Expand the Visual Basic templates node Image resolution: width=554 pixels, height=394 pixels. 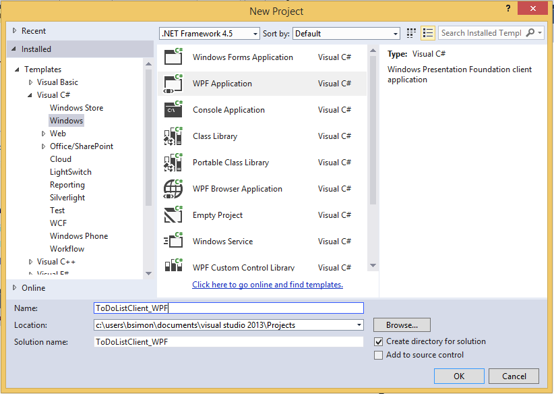click(x=30, y=82)
